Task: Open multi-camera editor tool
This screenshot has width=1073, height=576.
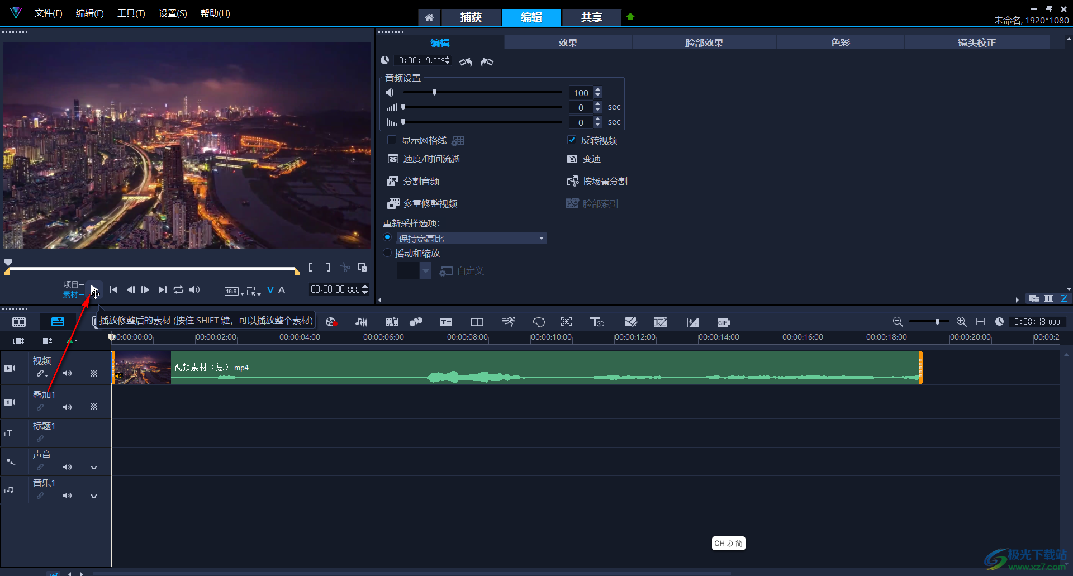Action: point(477,322)
